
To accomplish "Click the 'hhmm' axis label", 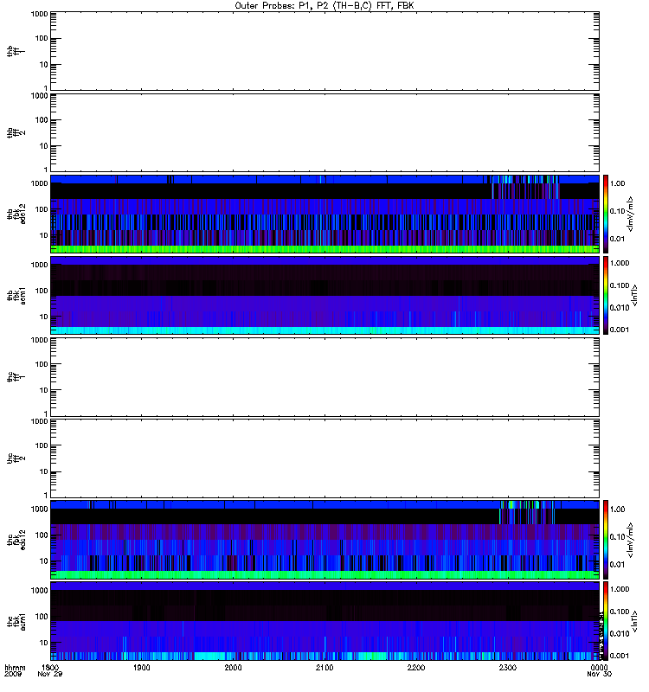I will [x=15, y=668].
